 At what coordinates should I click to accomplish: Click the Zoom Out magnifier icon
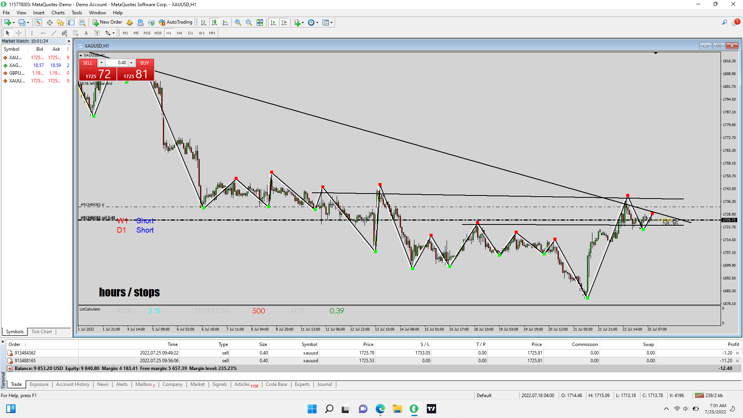(249, 22)
